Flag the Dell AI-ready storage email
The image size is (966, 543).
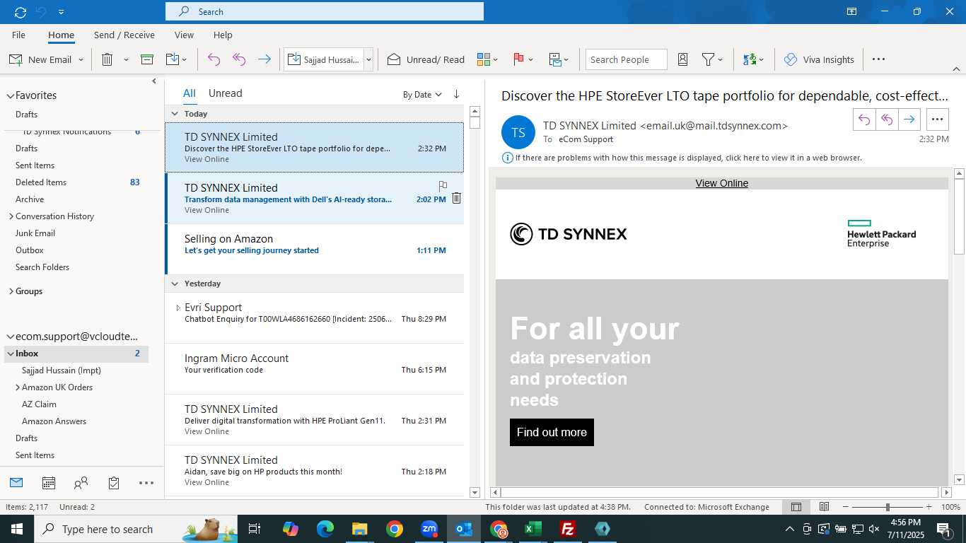(x=443, y=186)
